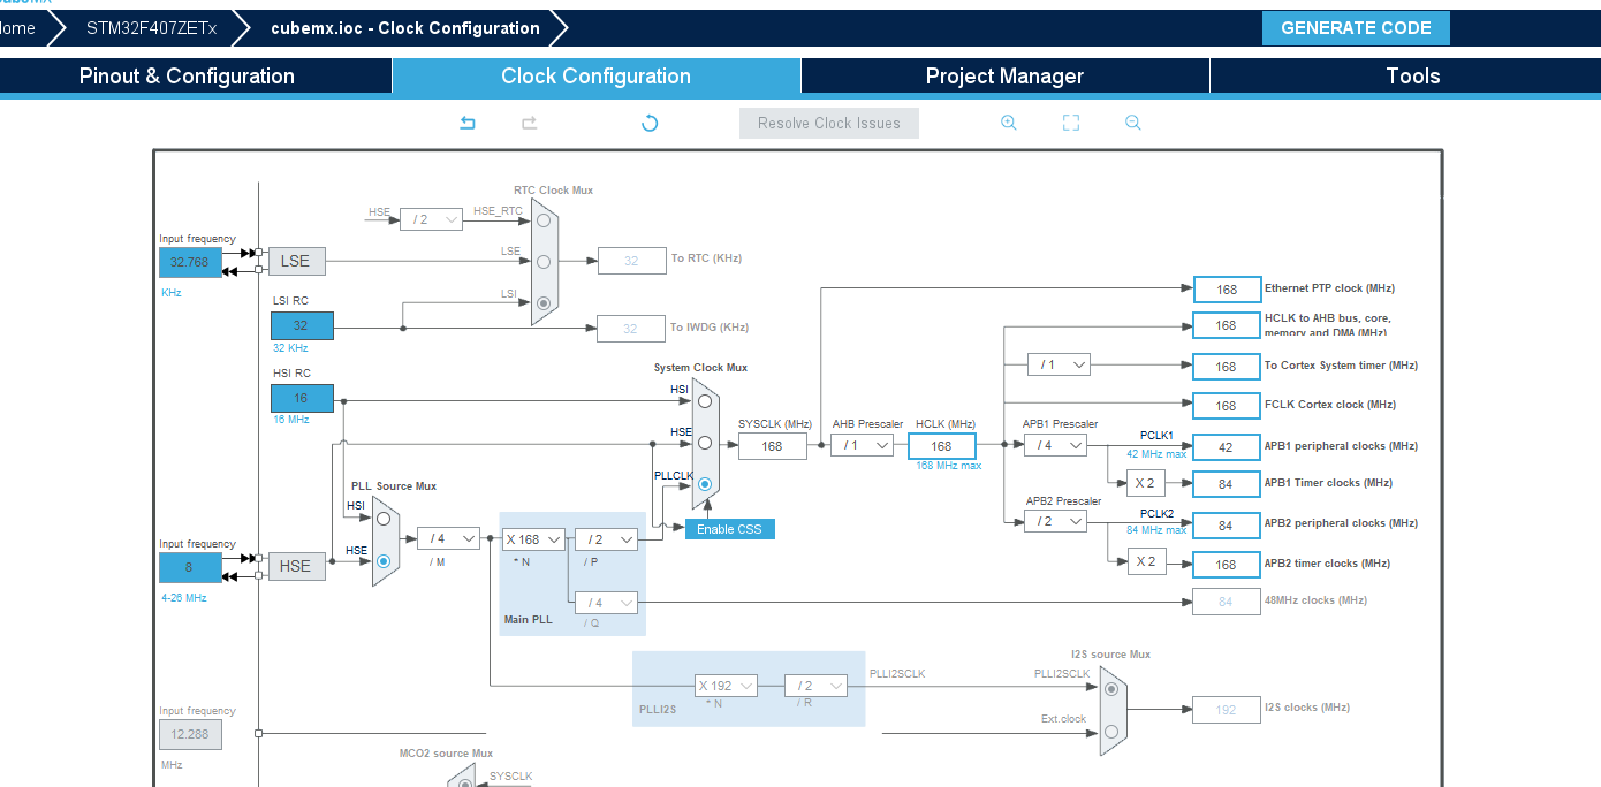Select HSI in PLL Source Mux

pyautogui.click(x=384, y=519)
